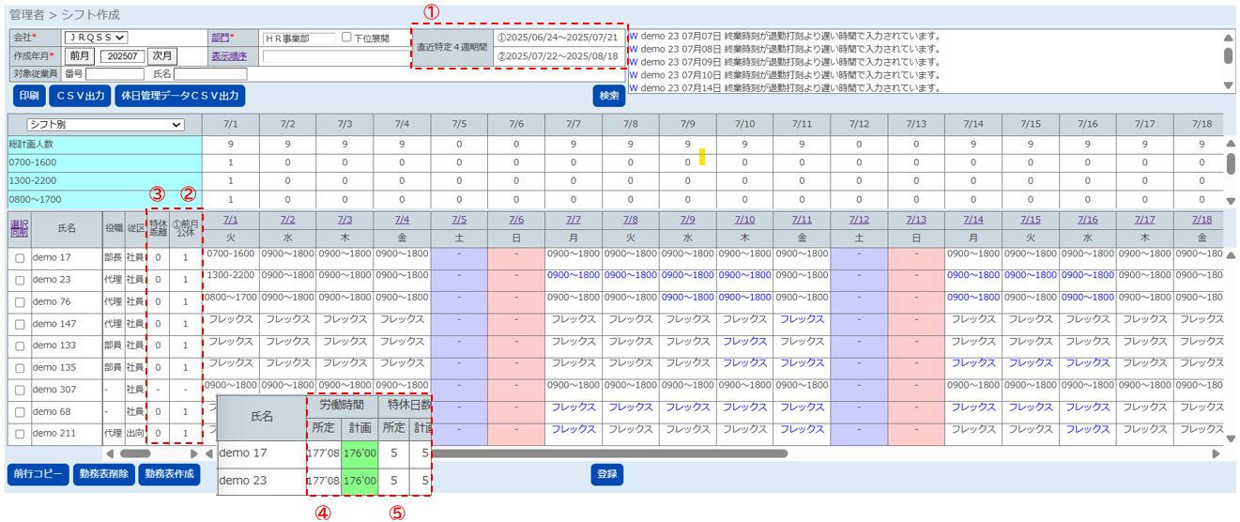This screenshot has width=1240, height=522.
Task: Go to next month with 次月
Action: pos(162,55)
